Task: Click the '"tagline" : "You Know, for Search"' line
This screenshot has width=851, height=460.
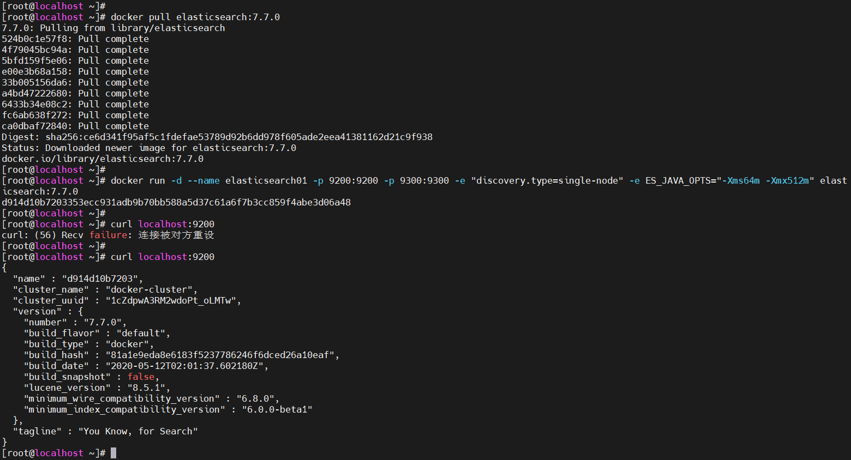Action: coord(105,431)
